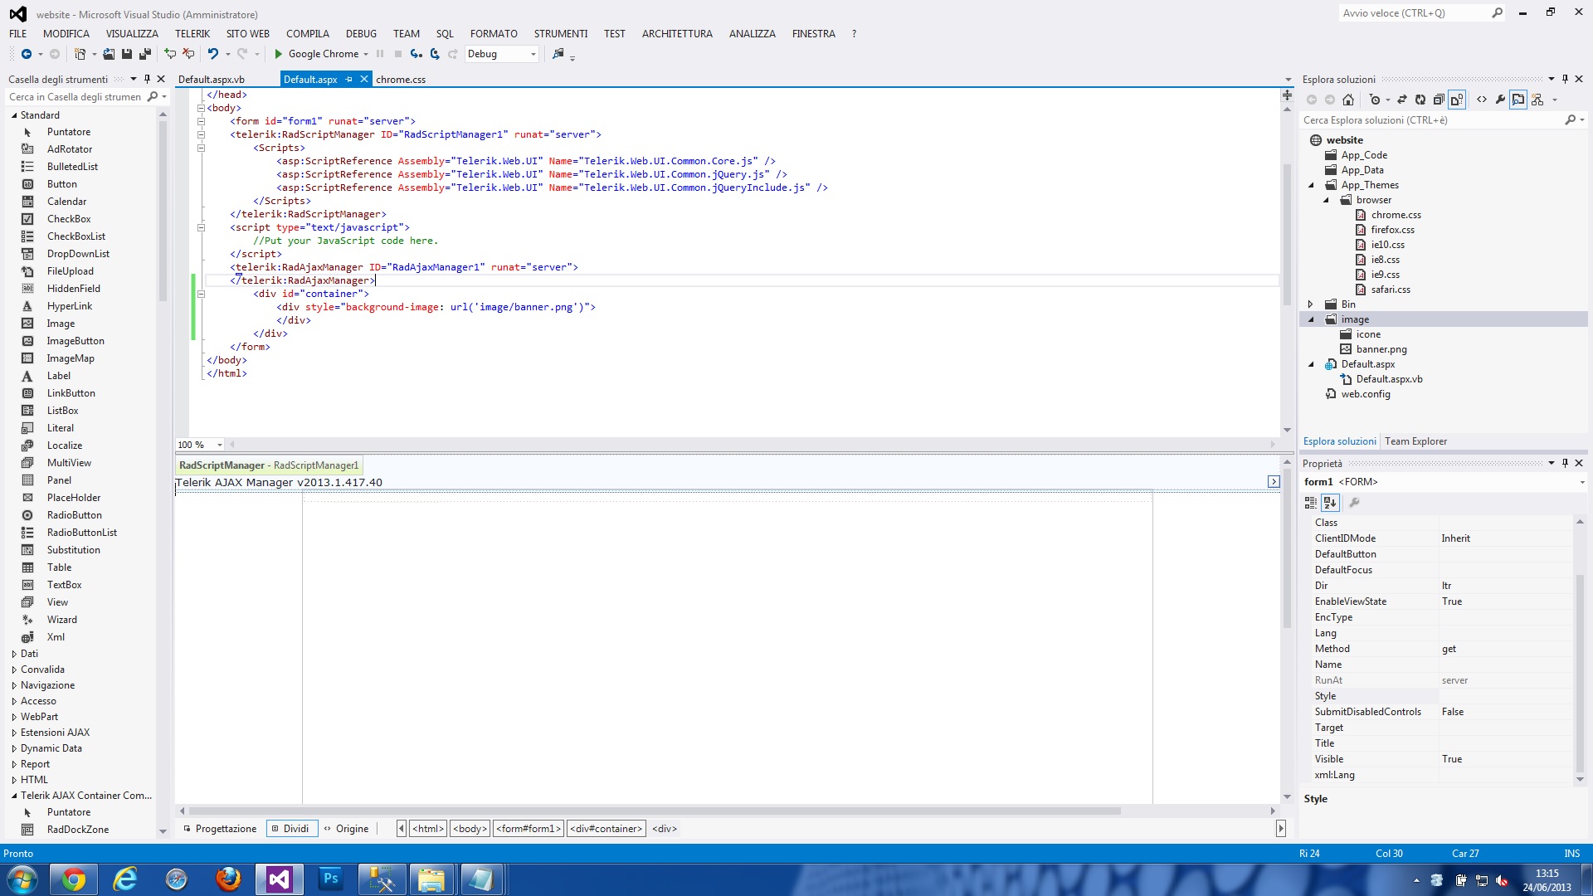Click the New Project toolbar icon
Screen dimensions: 1593x896
pyautogui.click(x=80, y=54)
